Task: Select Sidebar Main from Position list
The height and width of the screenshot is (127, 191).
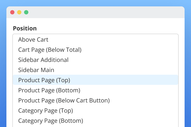Action: tap(36, 70)
